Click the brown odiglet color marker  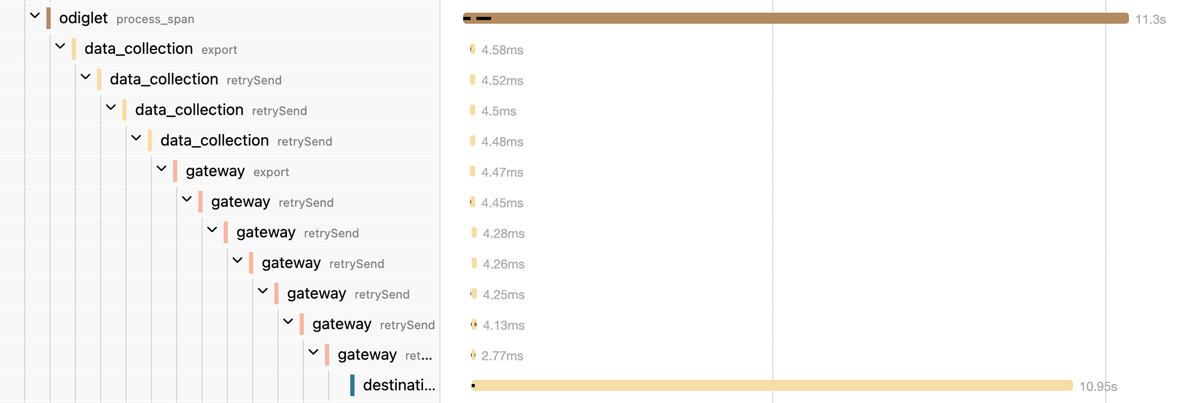click(x=49, y=18)
